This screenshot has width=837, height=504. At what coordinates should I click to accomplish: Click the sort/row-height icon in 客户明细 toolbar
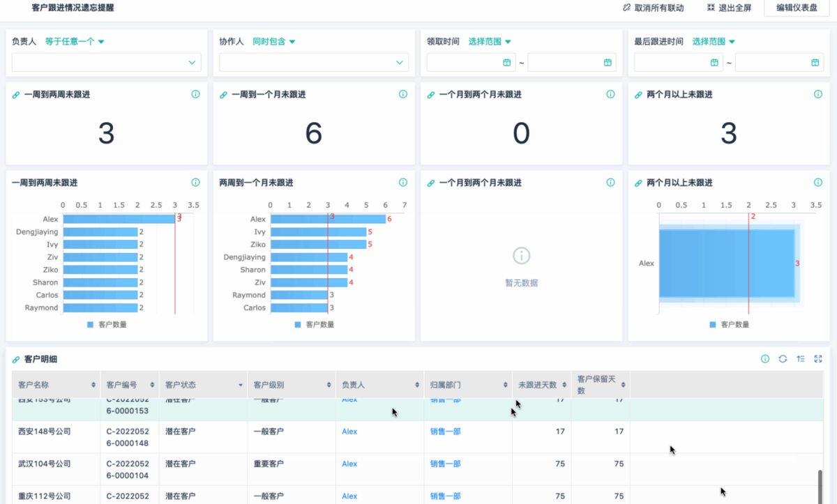pos(801,359)
